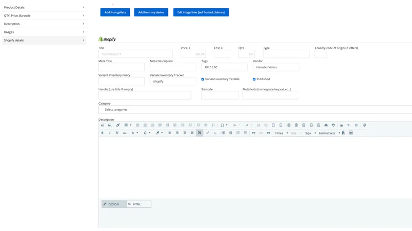412x231 pixels.
Task: Click the Country code of origin field
Action: (321, 54)
